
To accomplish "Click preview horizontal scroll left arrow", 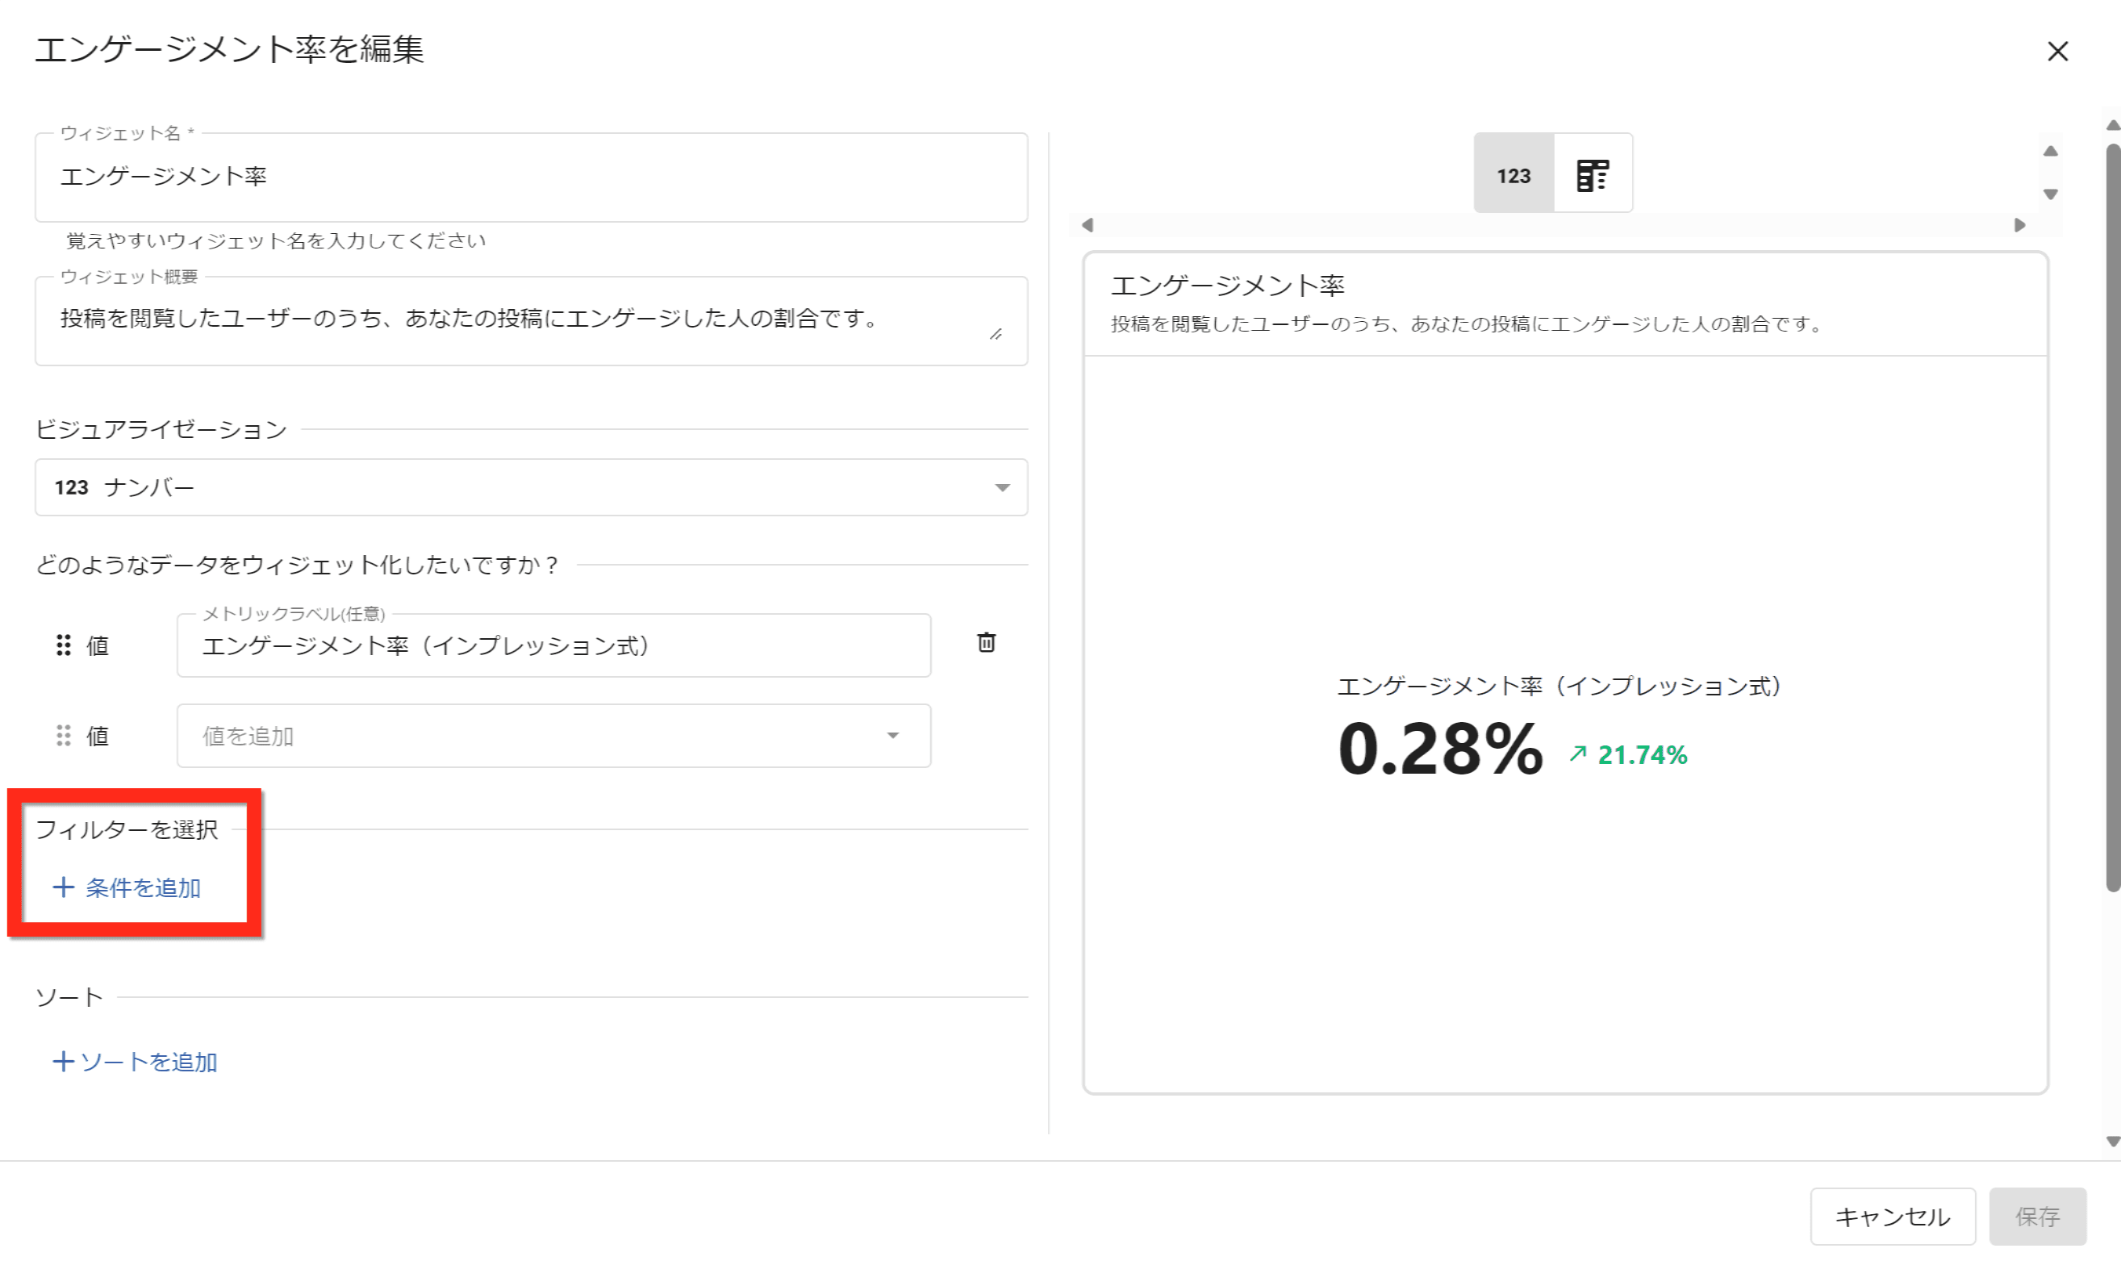I will pyautogui.click(x=1088, y=225).
